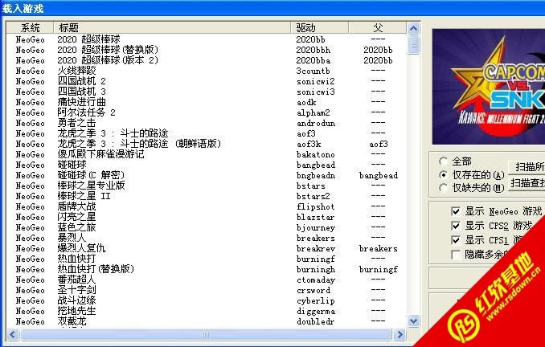The height and width of the screenshot is (347, 545).
Task: Uncheck the 显示 CPS2 游戏 checkbox
Action: pyautogui.click(x=457, y=226)
